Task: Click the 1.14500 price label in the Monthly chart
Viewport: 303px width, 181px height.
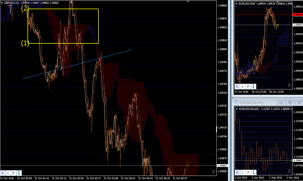Action: (x=298, y=148)
